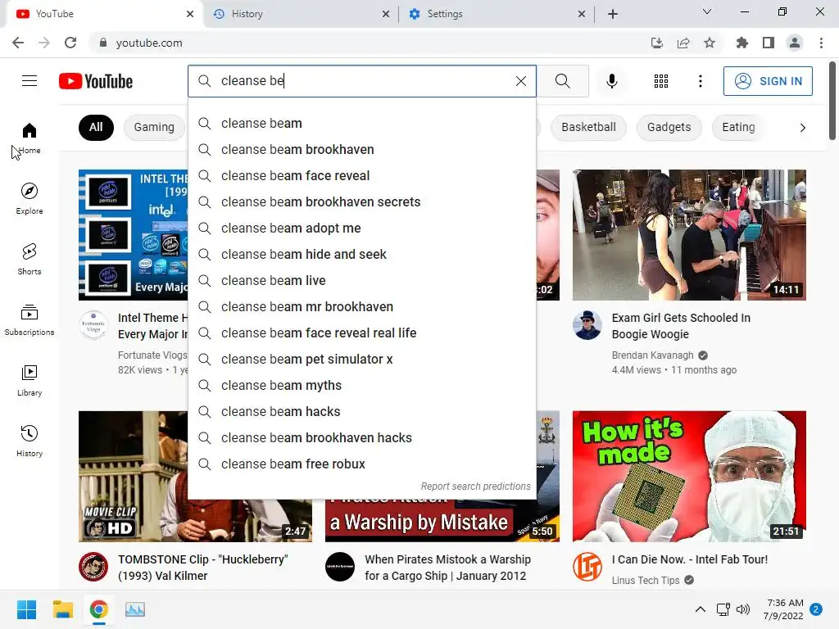
Task: Select the Gadgets filter chip
Action: tap(669, 127)
